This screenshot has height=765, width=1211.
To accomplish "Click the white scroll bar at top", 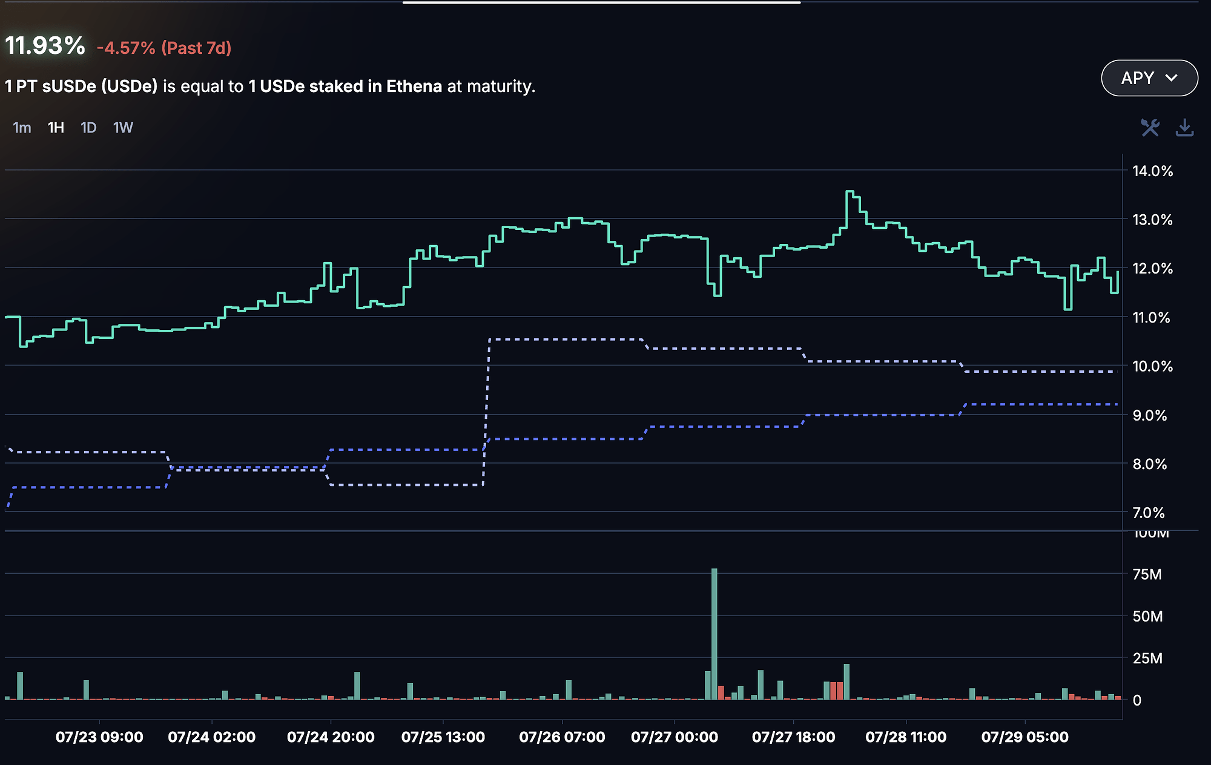I will click(601, 2).
